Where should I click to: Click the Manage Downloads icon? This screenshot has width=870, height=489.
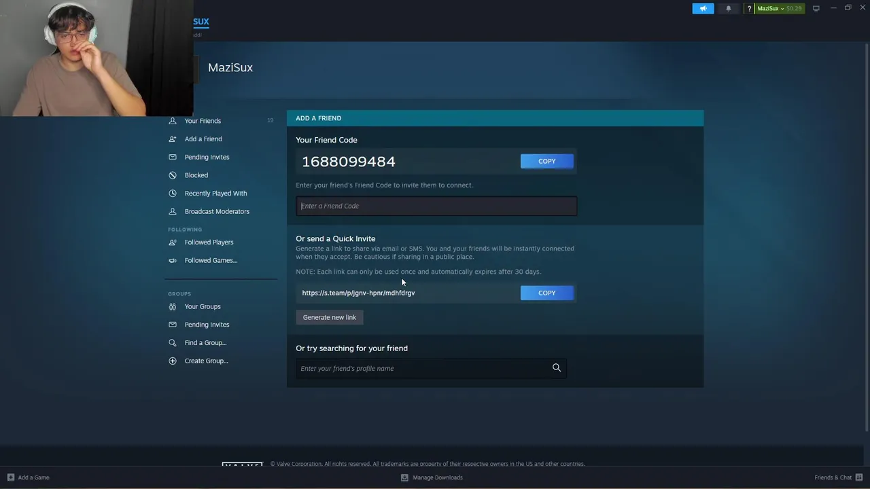[x=404, y=477]
